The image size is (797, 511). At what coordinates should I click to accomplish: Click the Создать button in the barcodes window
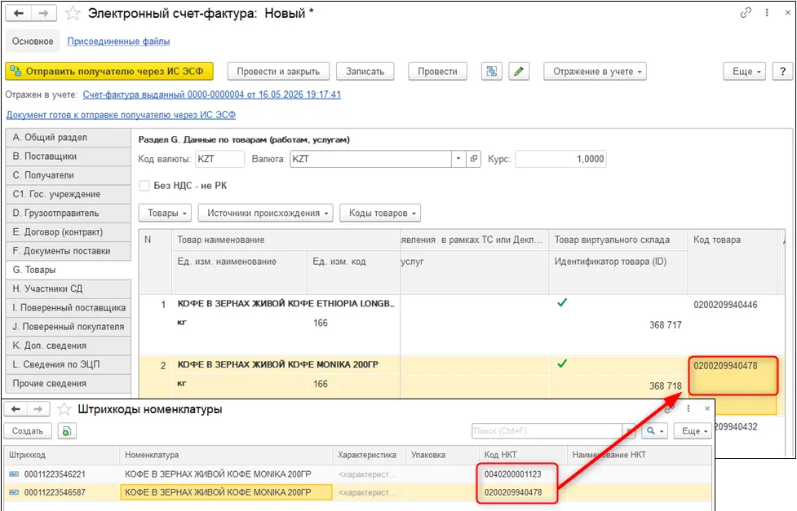28,431
